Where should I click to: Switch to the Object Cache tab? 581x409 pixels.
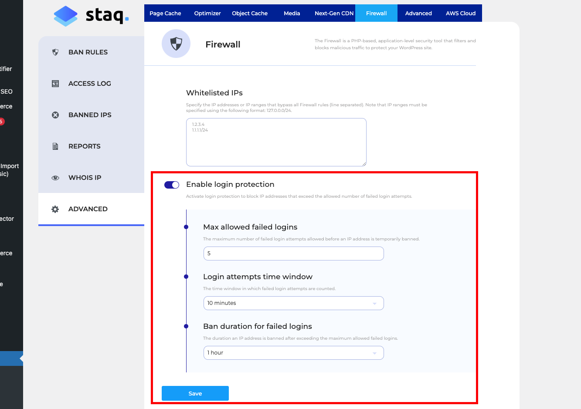[x=250, y=14]
